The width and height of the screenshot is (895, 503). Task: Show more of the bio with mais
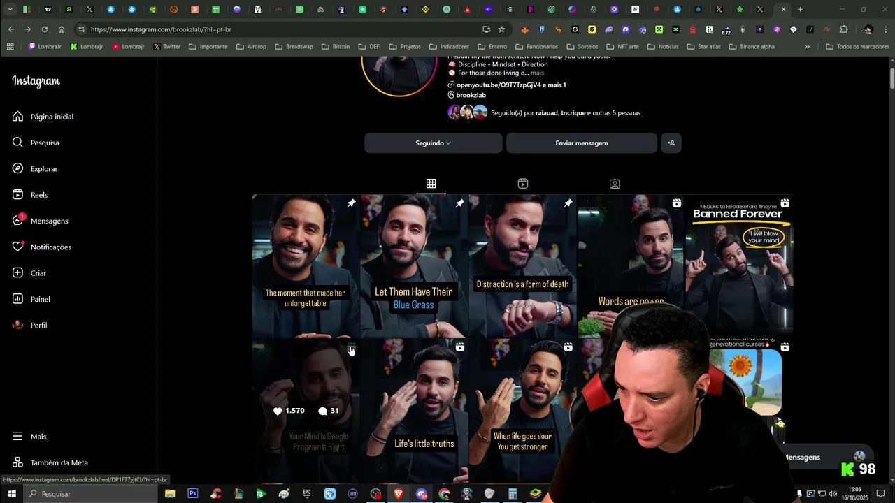537,73
